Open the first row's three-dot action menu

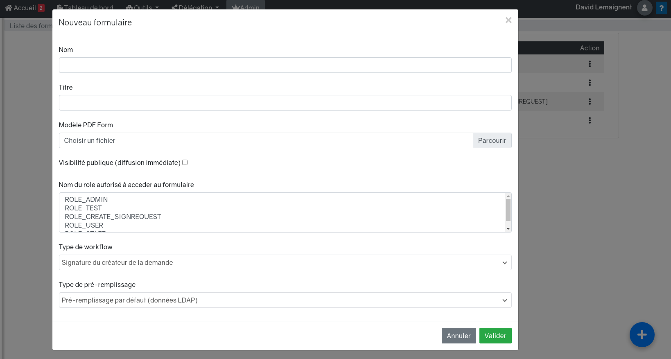click(x=590, y=64)
